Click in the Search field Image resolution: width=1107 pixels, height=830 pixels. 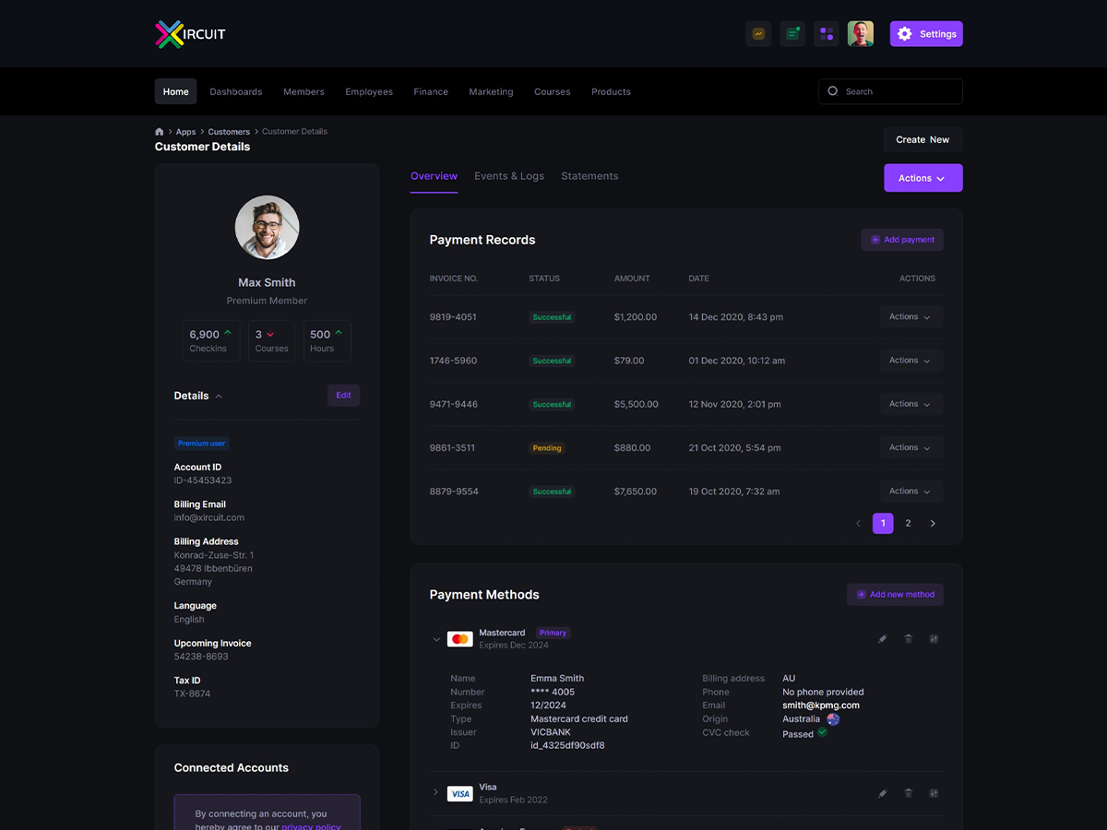pos(890,91)
